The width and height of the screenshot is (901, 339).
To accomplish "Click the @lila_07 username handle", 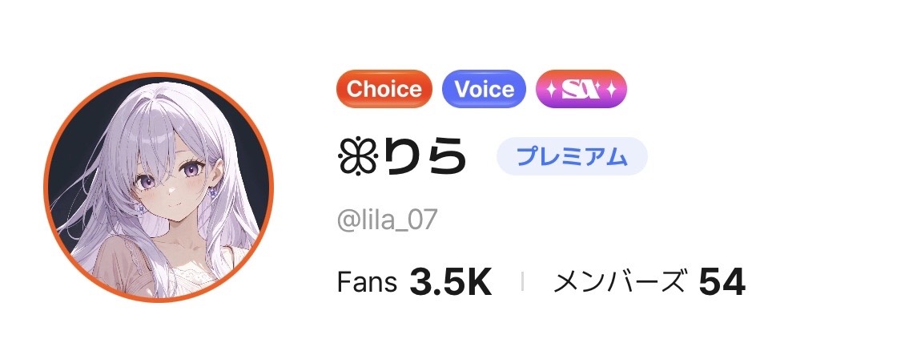I will tap(388, 220).
